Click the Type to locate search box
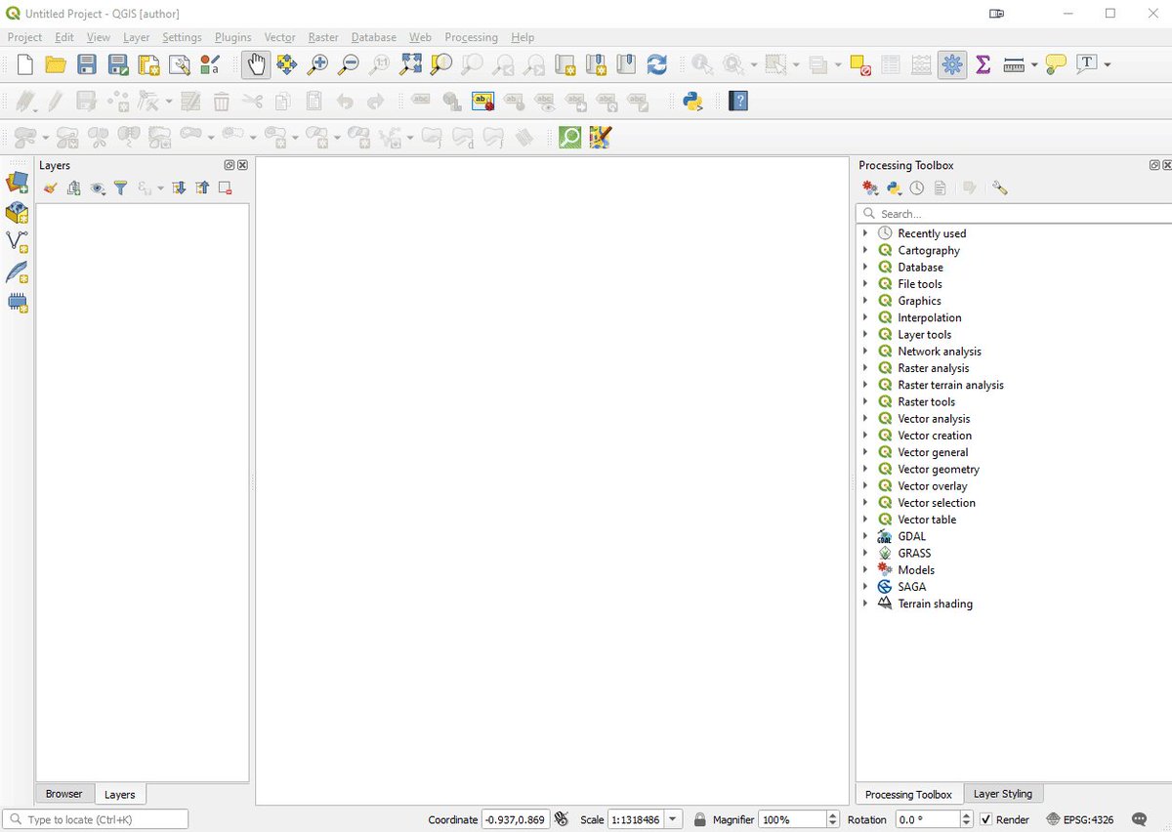 pos(96,819)
